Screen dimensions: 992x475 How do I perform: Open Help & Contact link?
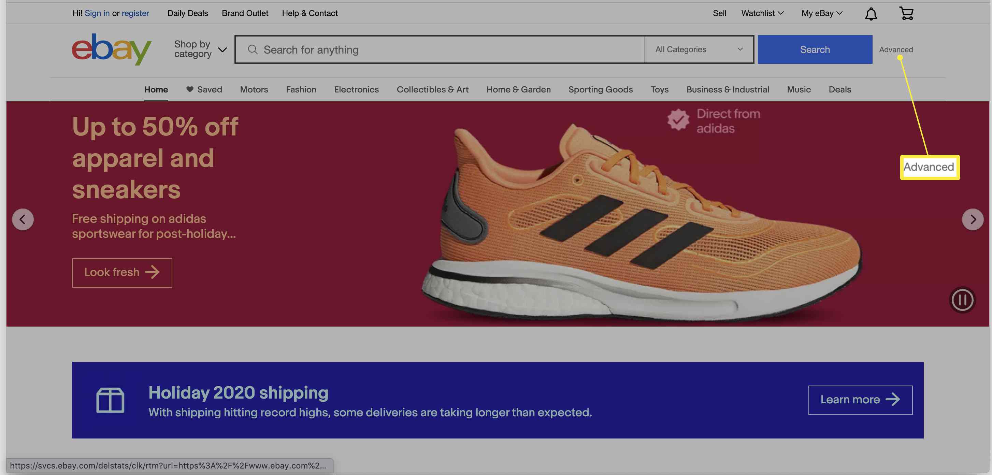[x=310, y=13]
